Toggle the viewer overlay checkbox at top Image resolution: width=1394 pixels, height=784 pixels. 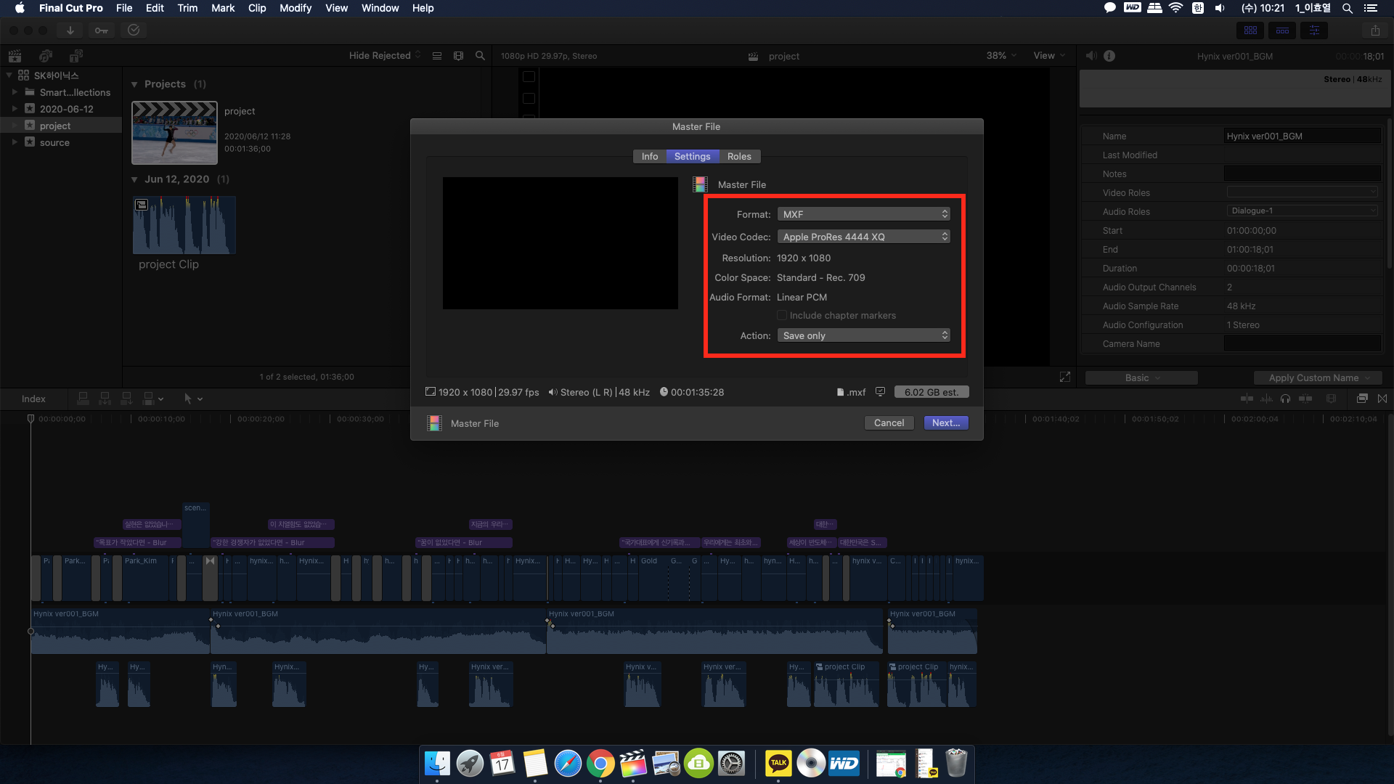(x=529, y=77)
